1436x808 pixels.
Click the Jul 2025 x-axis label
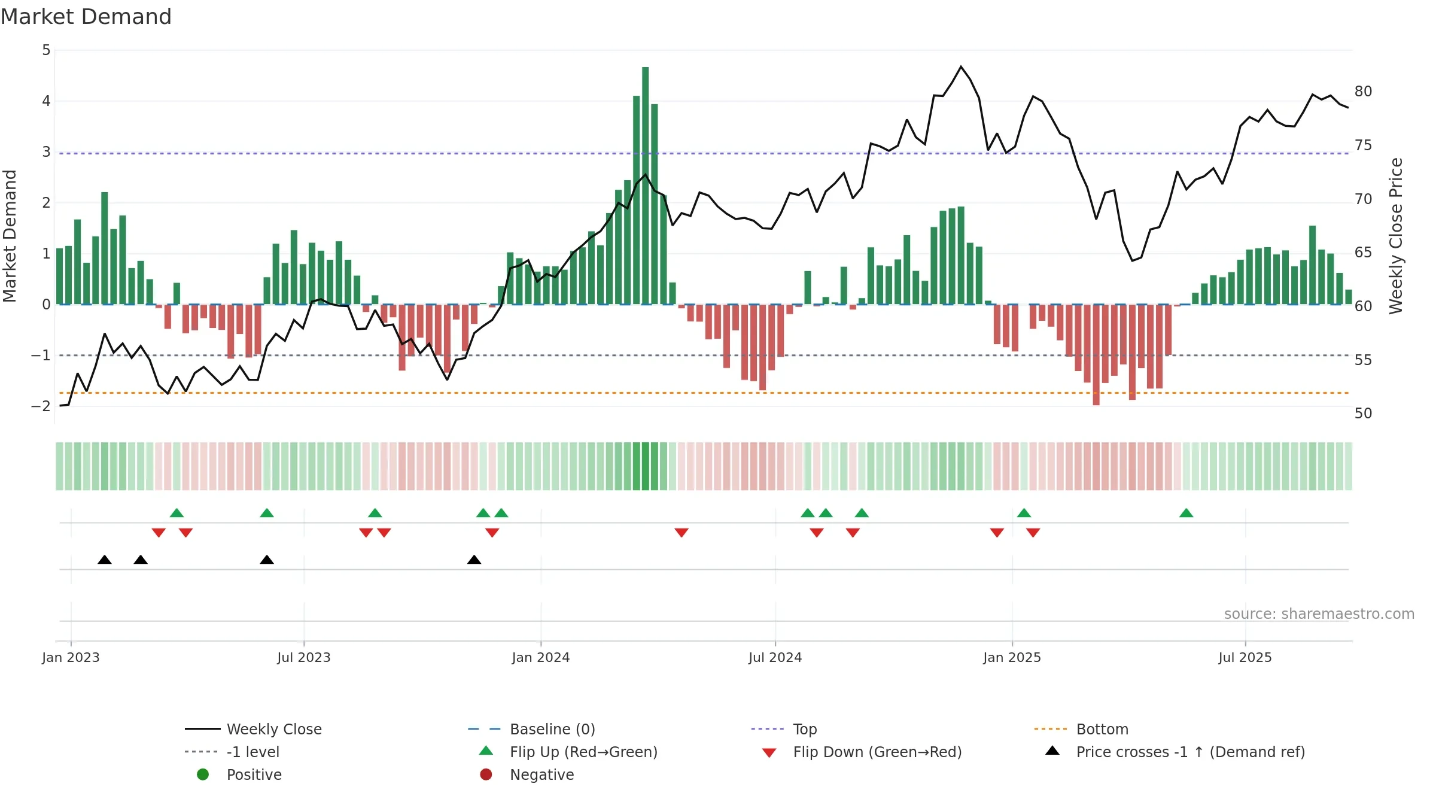tap(1245, 657)
